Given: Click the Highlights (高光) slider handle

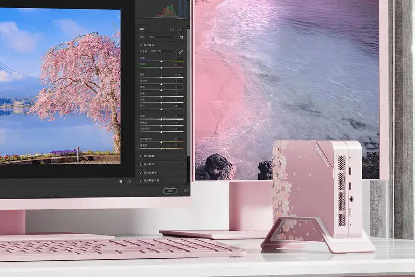Looking at the screenshot, I should click(x=161, y=90).
